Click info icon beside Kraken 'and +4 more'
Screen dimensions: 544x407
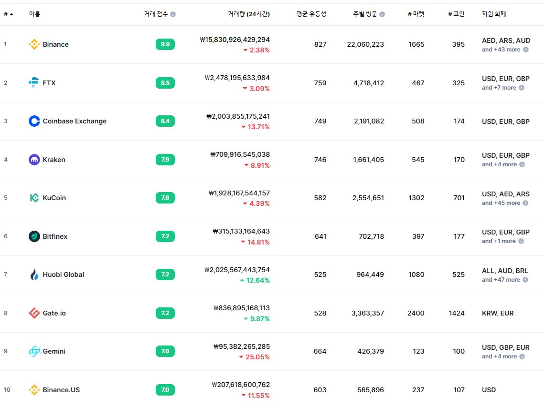click(x=522, y=164)
